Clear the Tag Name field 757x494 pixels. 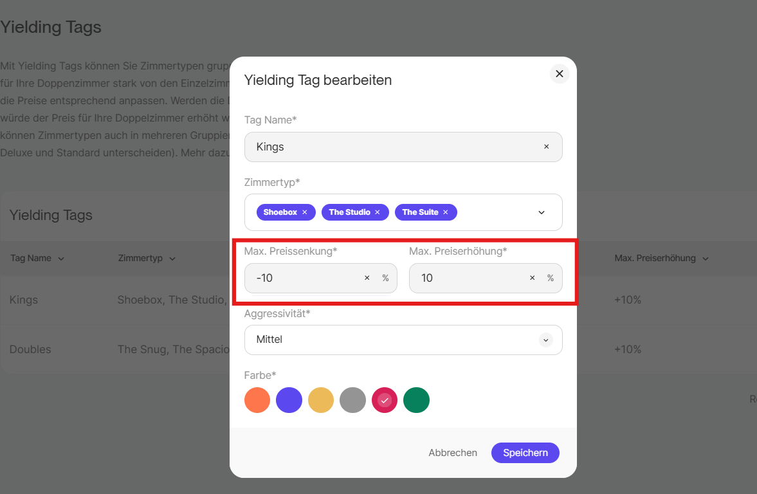(x=546, y=147)
